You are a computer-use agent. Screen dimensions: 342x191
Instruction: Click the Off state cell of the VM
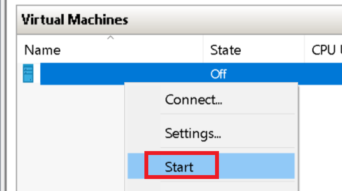click(218, 74)
